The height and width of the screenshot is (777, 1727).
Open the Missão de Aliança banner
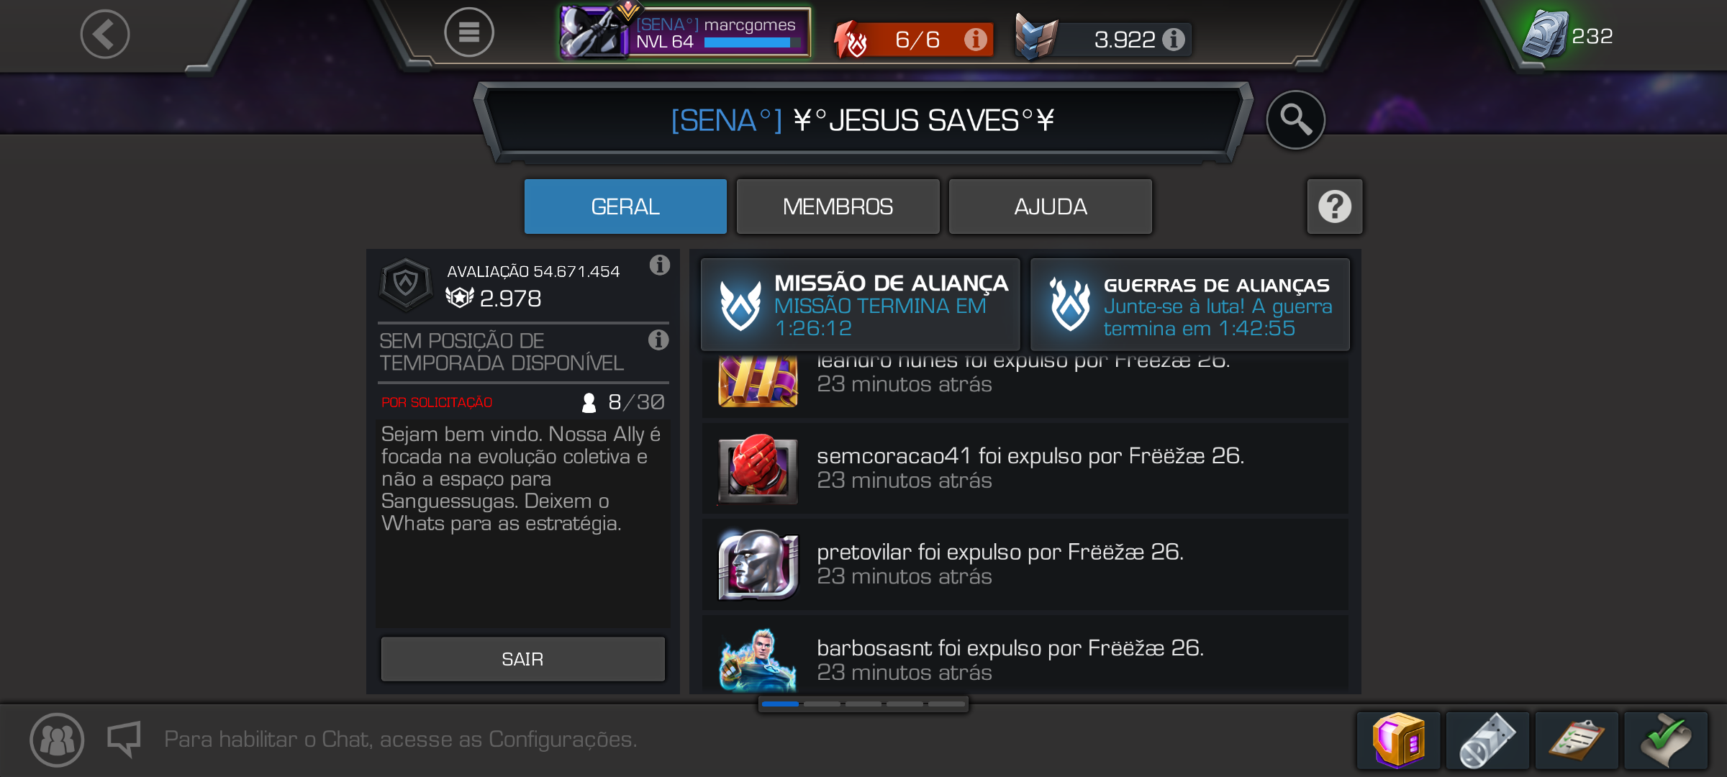coord(861,305)
